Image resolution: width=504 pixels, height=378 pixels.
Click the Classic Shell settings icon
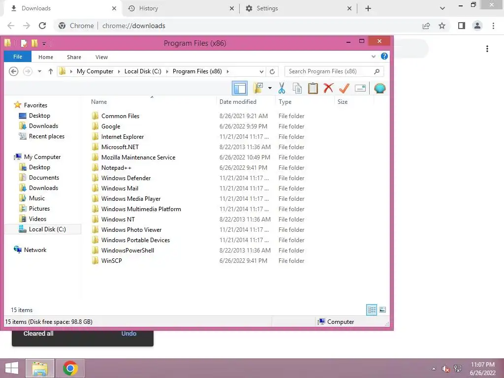379,88
